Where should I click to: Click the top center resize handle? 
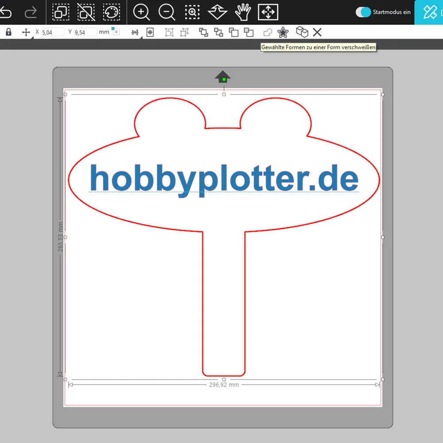224,95
